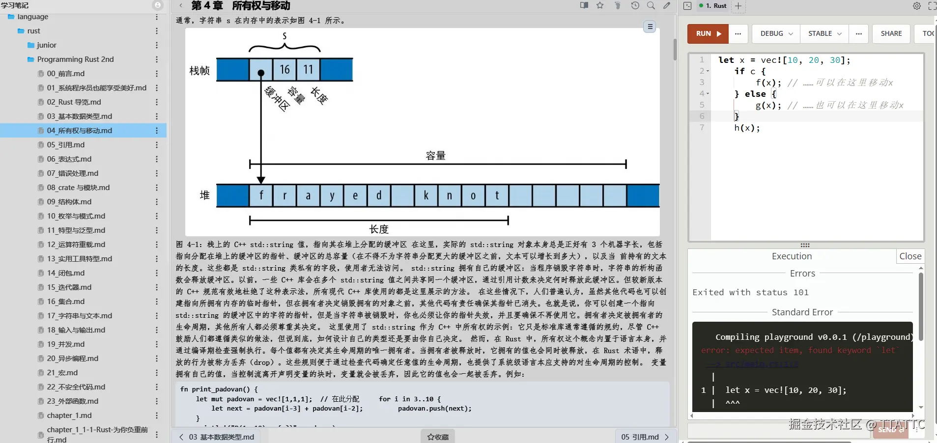The image size is (937, 443).
Task: Collapse the if block fold arrow at line 2
Action: click(x=707, y=71)
